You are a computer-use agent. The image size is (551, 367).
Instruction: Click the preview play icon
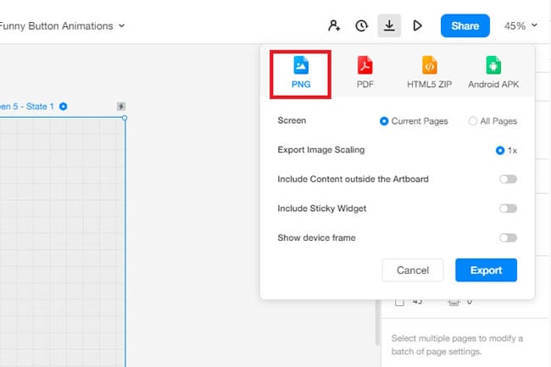click(417, 25)
